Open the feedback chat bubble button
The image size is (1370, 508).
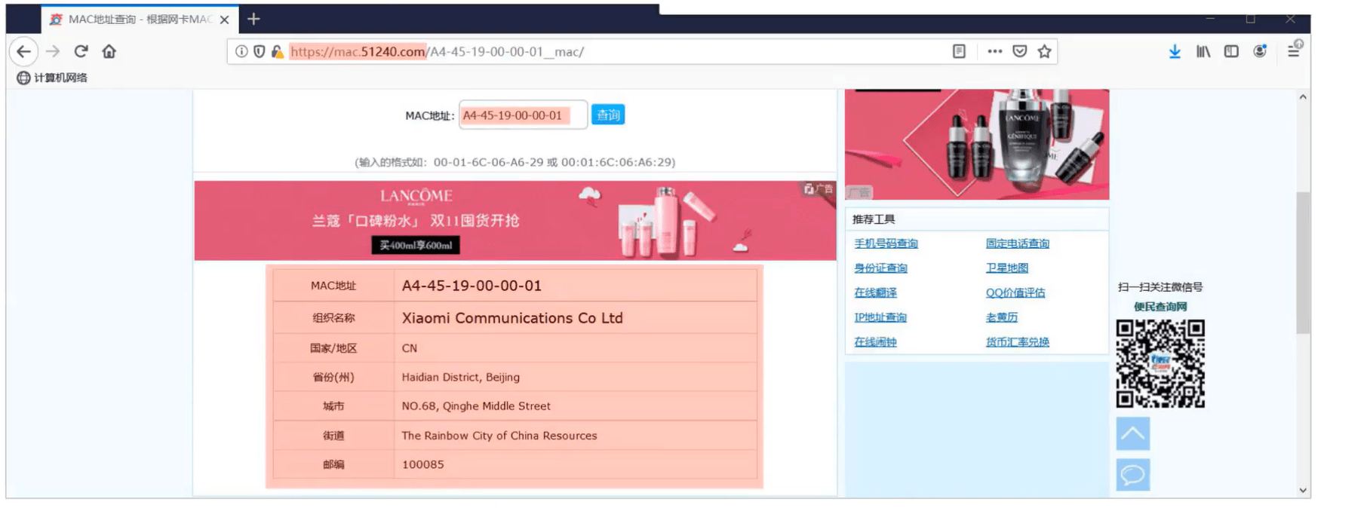[1133, 476]
